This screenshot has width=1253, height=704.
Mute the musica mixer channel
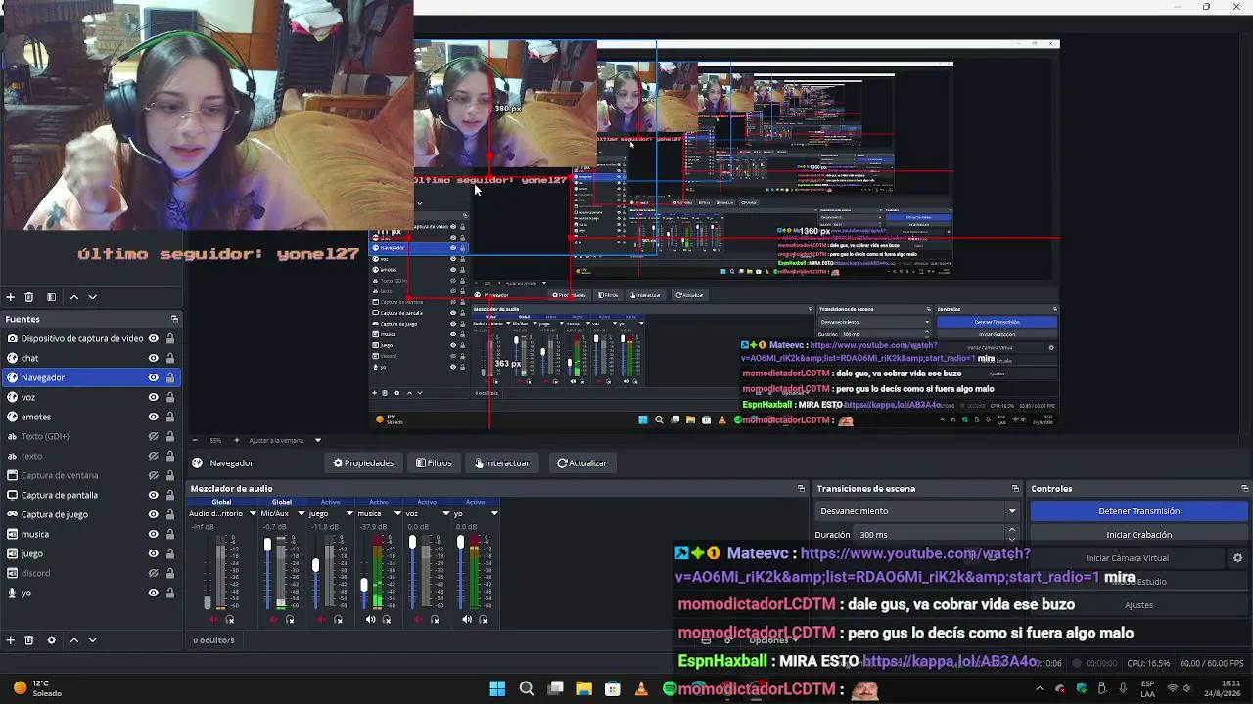(370, 619)
